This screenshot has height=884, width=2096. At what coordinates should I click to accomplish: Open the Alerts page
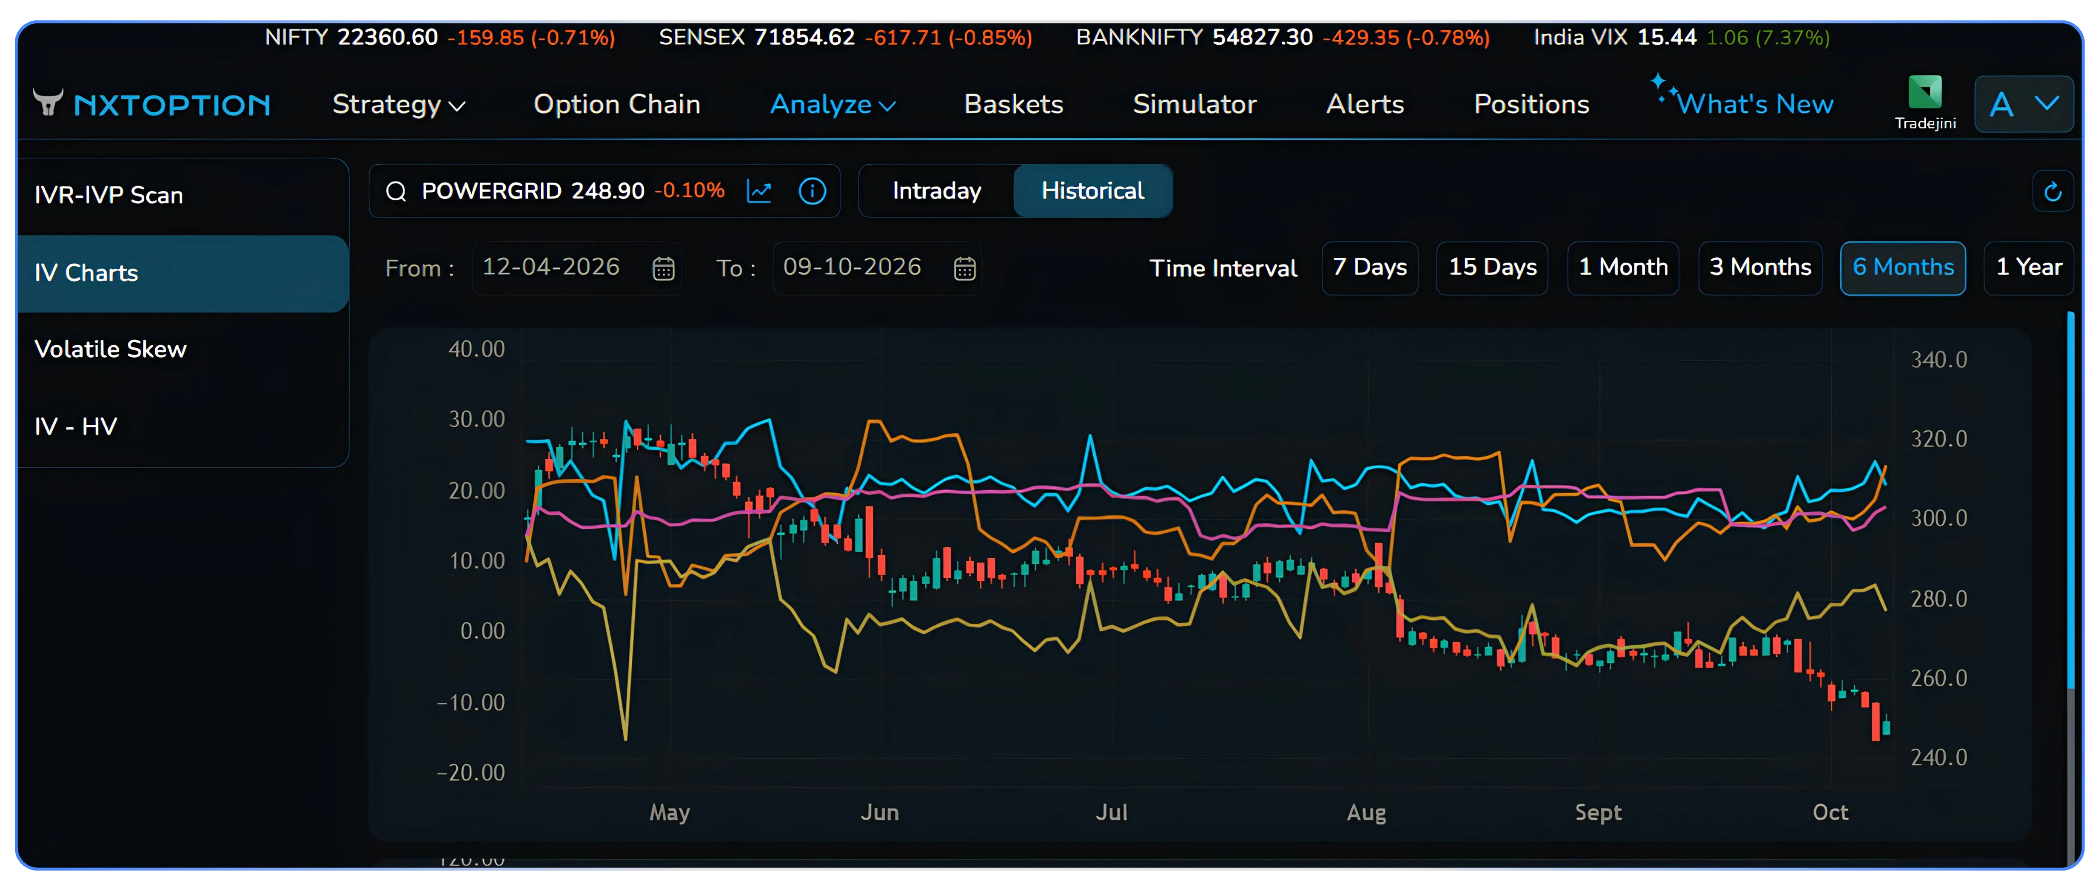click(1365, 104)
